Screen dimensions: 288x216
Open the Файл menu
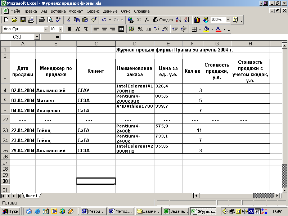(15, 11)
